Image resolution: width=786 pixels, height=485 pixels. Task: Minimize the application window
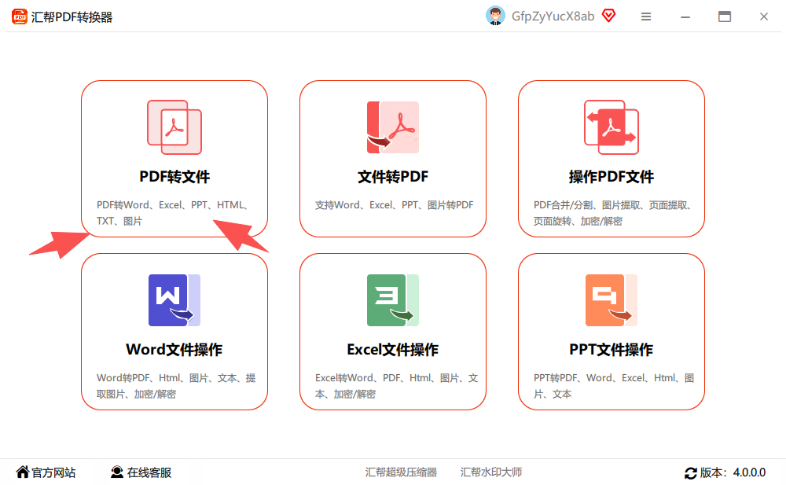(685, 17)
